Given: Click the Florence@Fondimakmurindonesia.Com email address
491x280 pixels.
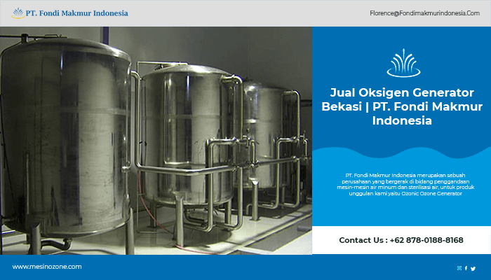Looking at the screenshot, I should pyautogui.click(x=424, y=13).
